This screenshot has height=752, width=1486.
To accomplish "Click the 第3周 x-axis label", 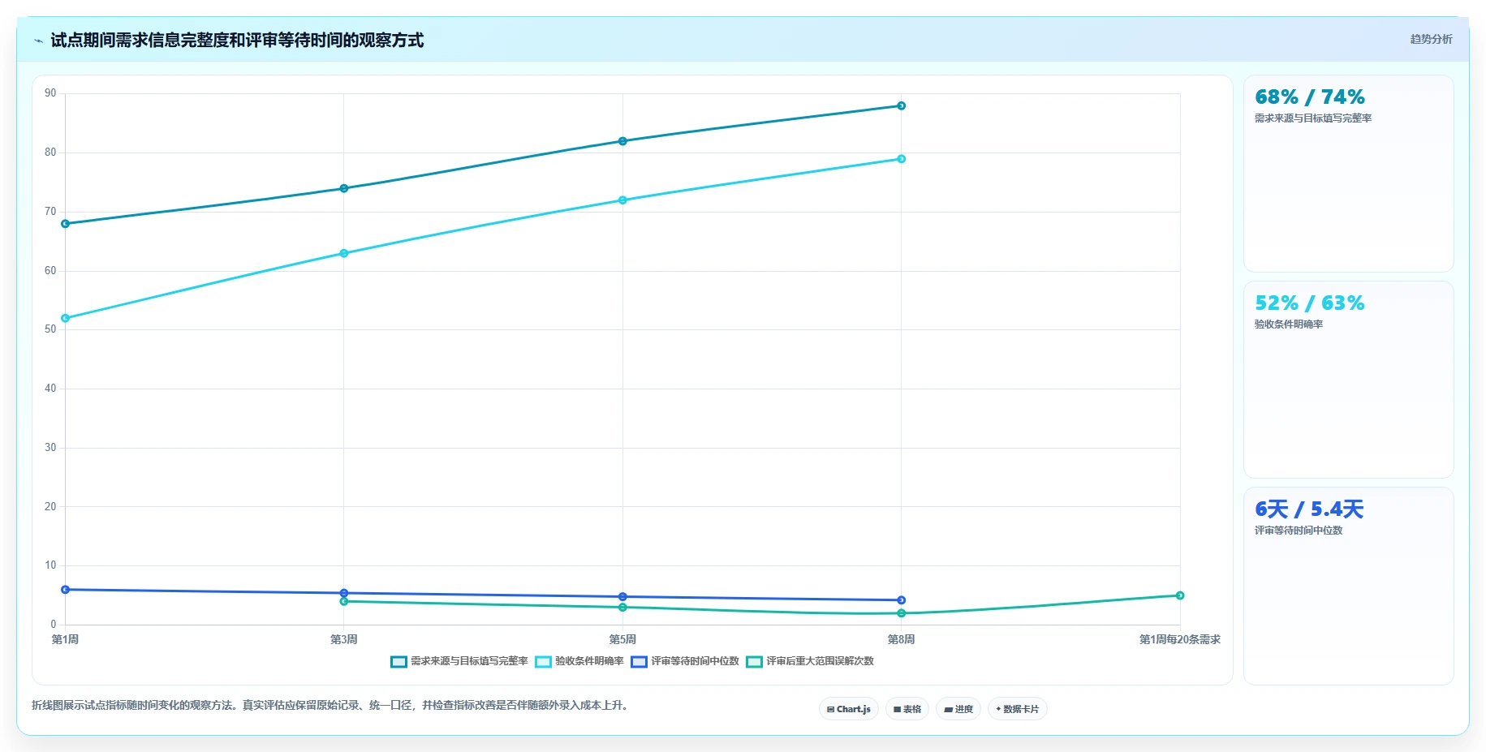I will [x=344, y=639].
